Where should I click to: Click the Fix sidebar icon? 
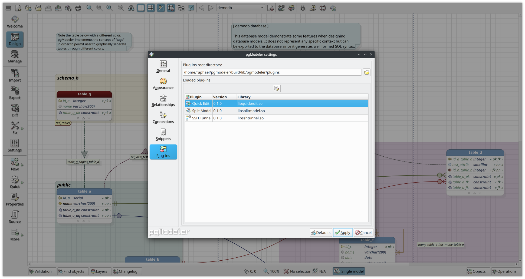point(15,128)
